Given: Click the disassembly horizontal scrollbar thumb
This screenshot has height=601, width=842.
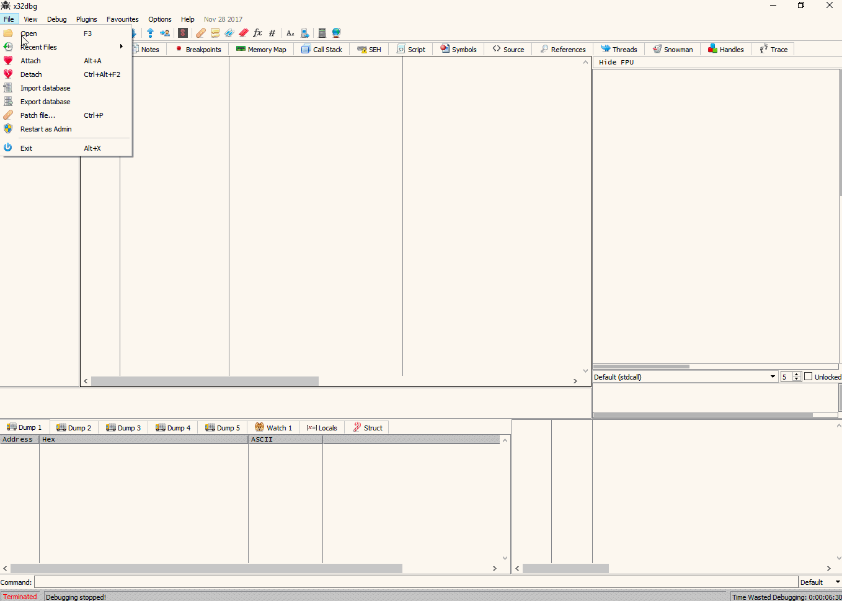Looking at the screenshot, I should [x=205, y=381].
